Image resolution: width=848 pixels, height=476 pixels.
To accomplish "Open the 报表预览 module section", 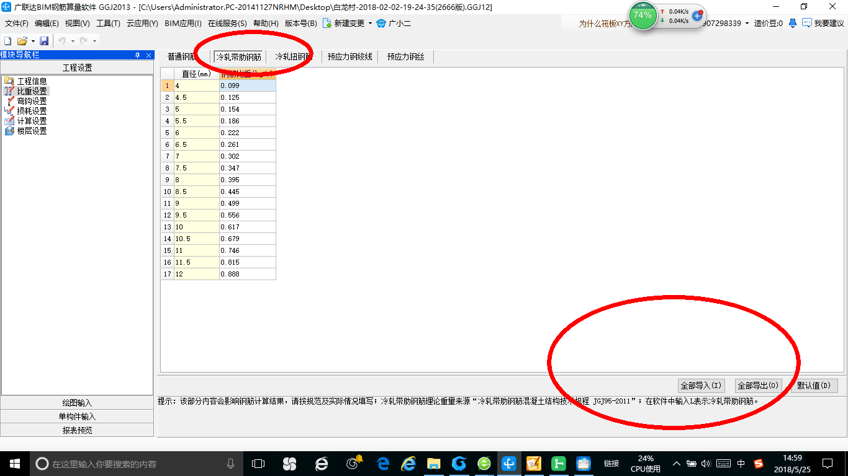I will pos(77,430).
